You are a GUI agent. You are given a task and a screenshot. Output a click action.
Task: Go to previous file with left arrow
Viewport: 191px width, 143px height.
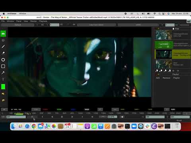point(173,71)
